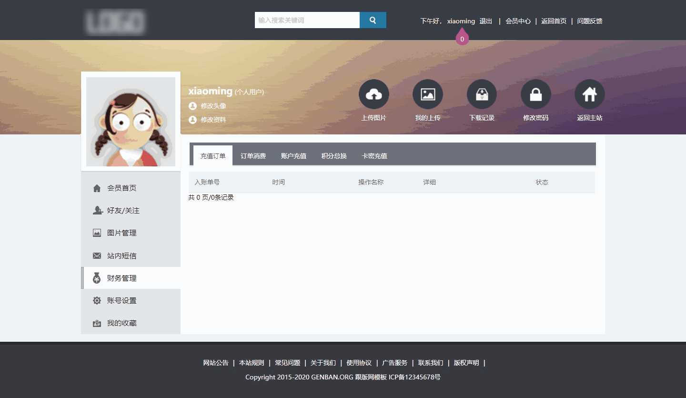Viewport: 686px width, 398px height.
Task: Open the 卡密充值 tab
Action: point(374,156)
